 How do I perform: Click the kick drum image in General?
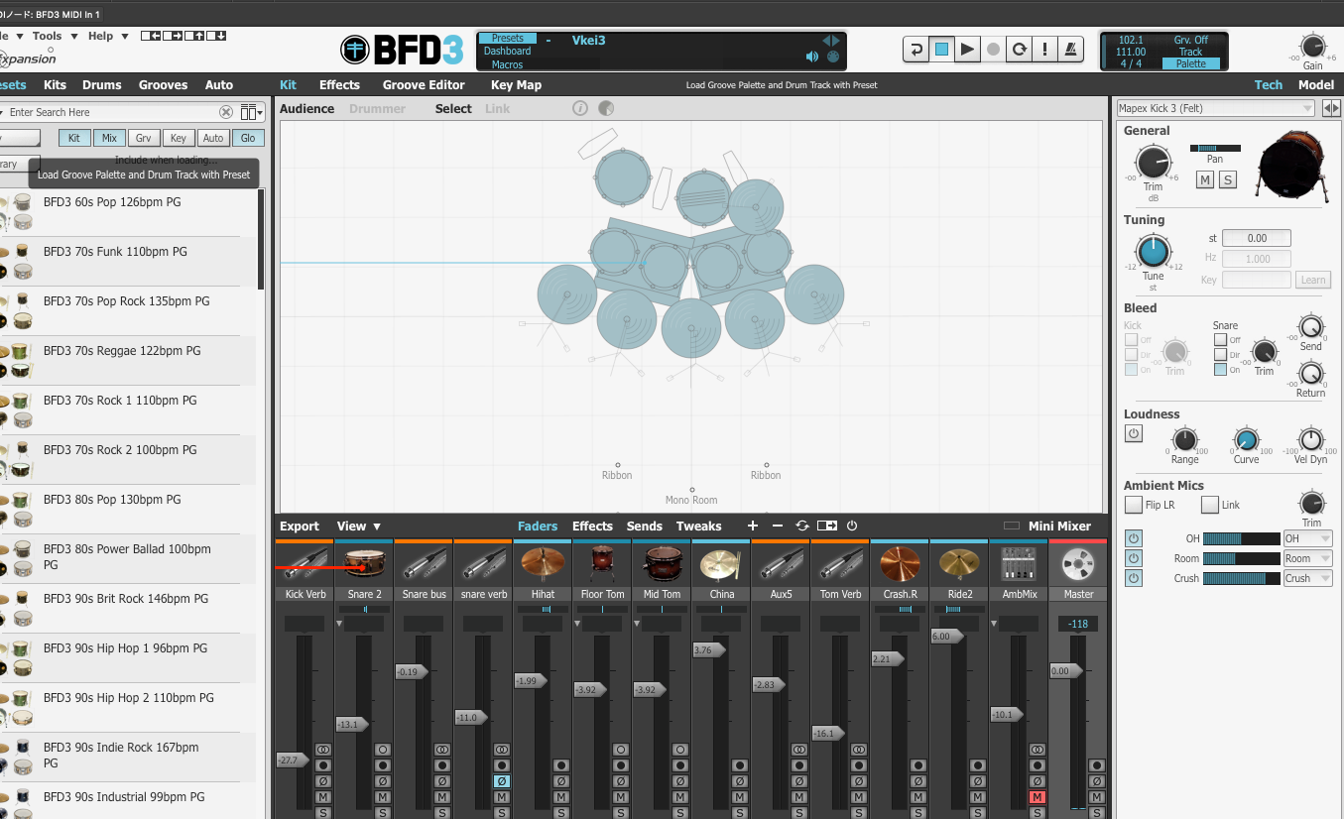click(x=1292, y=166)
